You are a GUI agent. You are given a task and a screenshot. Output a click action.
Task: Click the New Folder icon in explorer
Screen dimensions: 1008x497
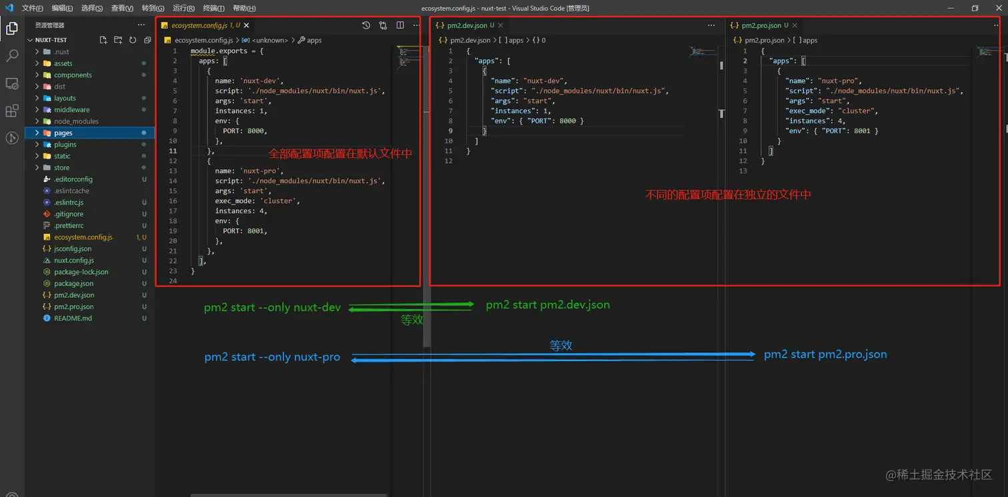[x=118, y=40]
